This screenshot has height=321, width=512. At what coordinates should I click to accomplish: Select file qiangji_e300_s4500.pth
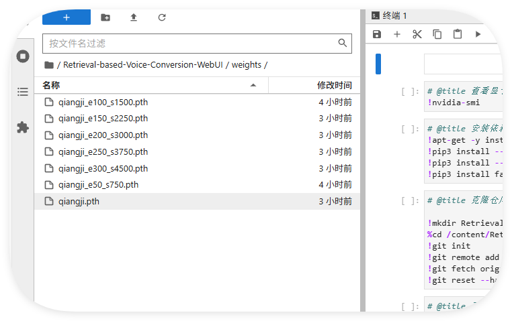coord(198,168)
